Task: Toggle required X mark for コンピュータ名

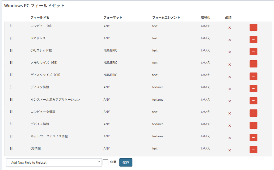Action: [230, 28]
